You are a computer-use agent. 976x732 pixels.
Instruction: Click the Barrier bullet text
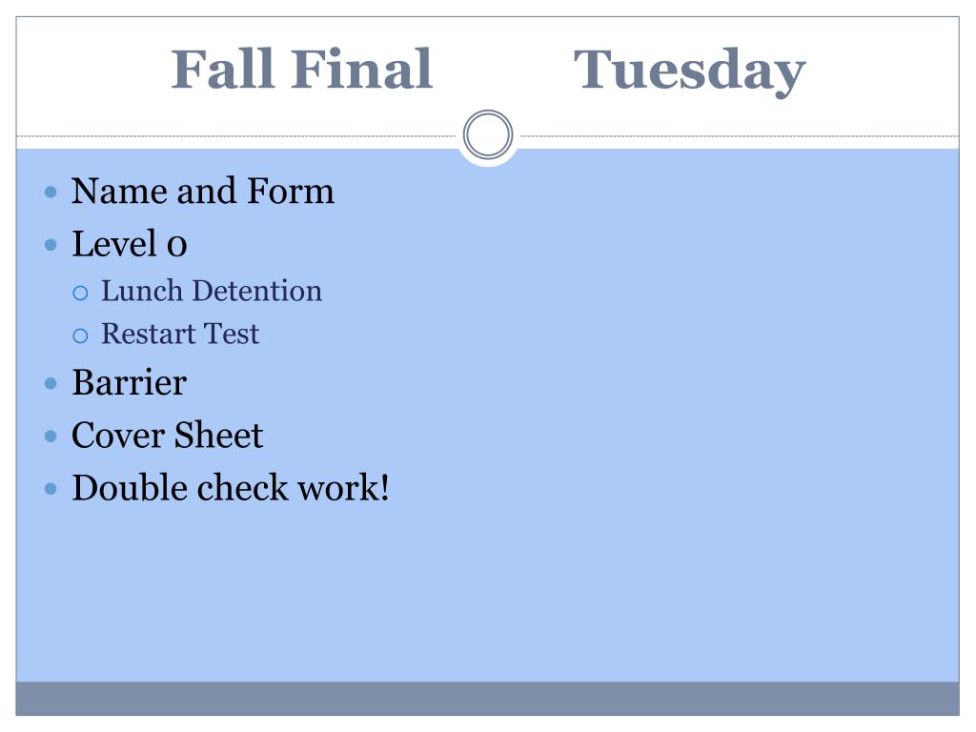130,382
